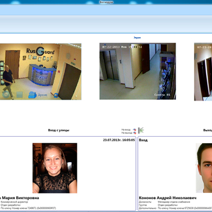Viewport: 212px width, 212px height.
Task: Click the На выход status indicator icon
Action: tap(135, 133)
